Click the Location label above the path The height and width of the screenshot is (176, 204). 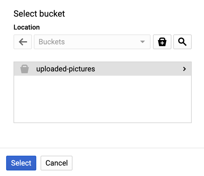click(27, 27)
